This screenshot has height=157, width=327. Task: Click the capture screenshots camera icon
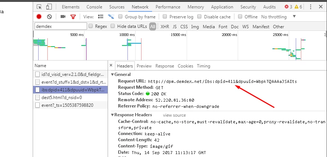coord(63,17)
